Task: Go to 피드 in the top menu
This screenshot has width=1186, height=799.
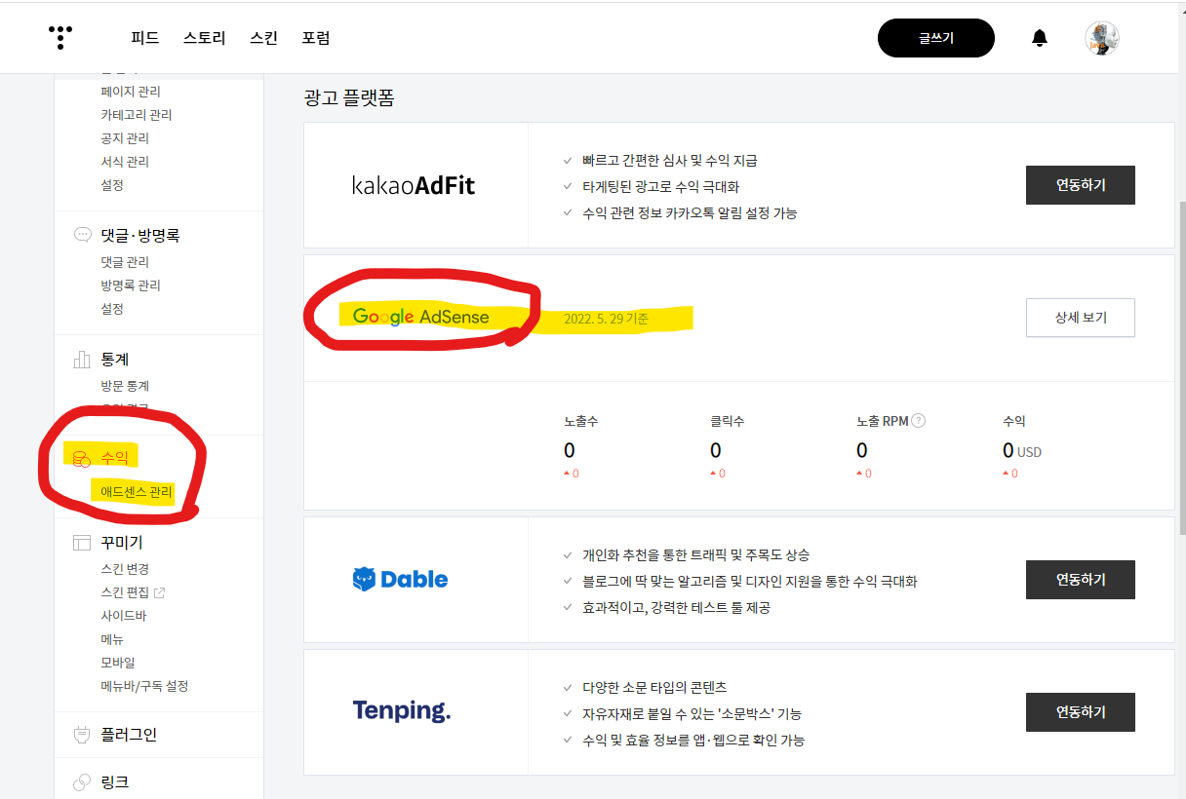Action: (144, 38)
